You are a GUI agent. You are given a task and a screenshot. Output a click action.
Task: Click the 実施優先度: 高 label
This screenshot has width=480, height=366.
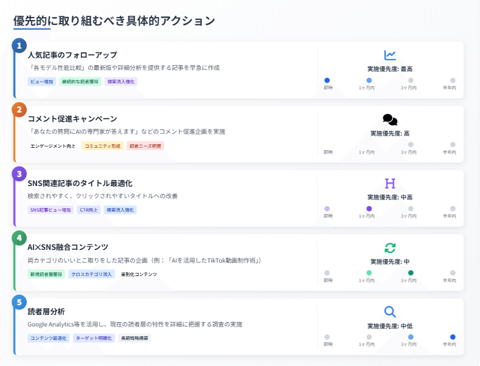pyautogui.click(x=390, y=133)
